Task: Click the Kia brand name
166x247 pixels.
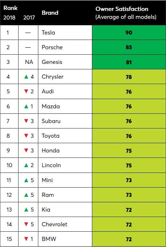Action: pos(46,210)
